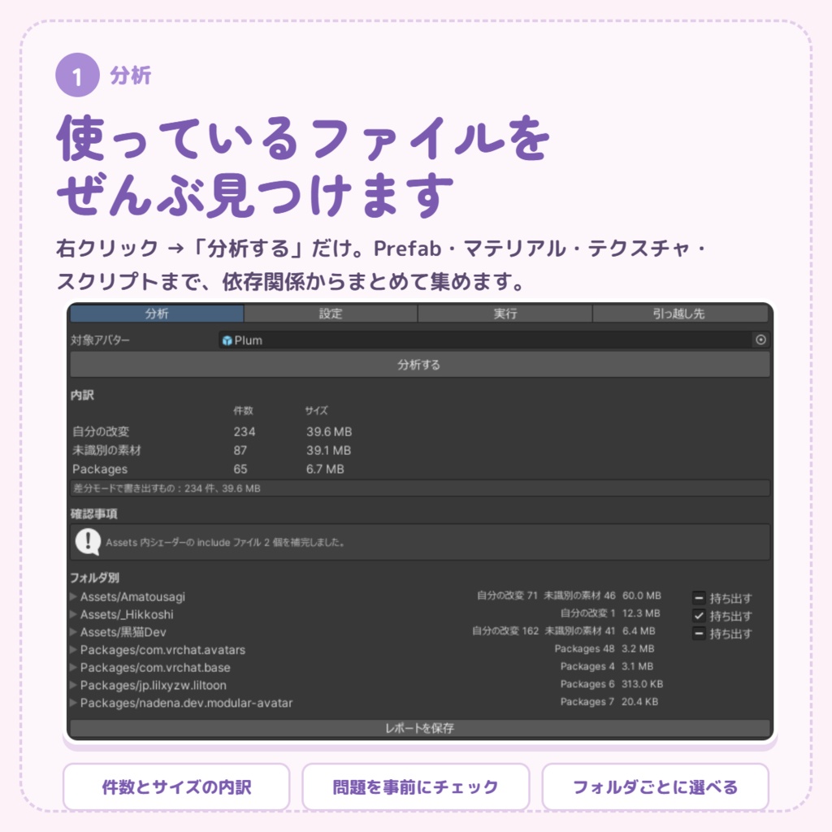Screen dimensions: 832x832
Task: Click the フォルダごとに選べる pill
Action: click(x=656, y=786)
